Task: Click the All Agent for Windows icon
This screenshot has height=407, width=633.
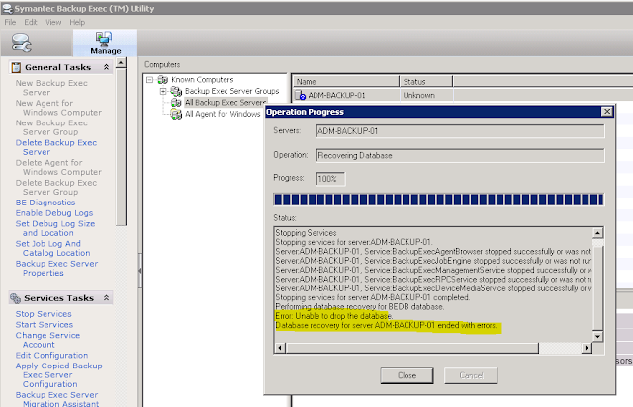Action: click(176, 115)
